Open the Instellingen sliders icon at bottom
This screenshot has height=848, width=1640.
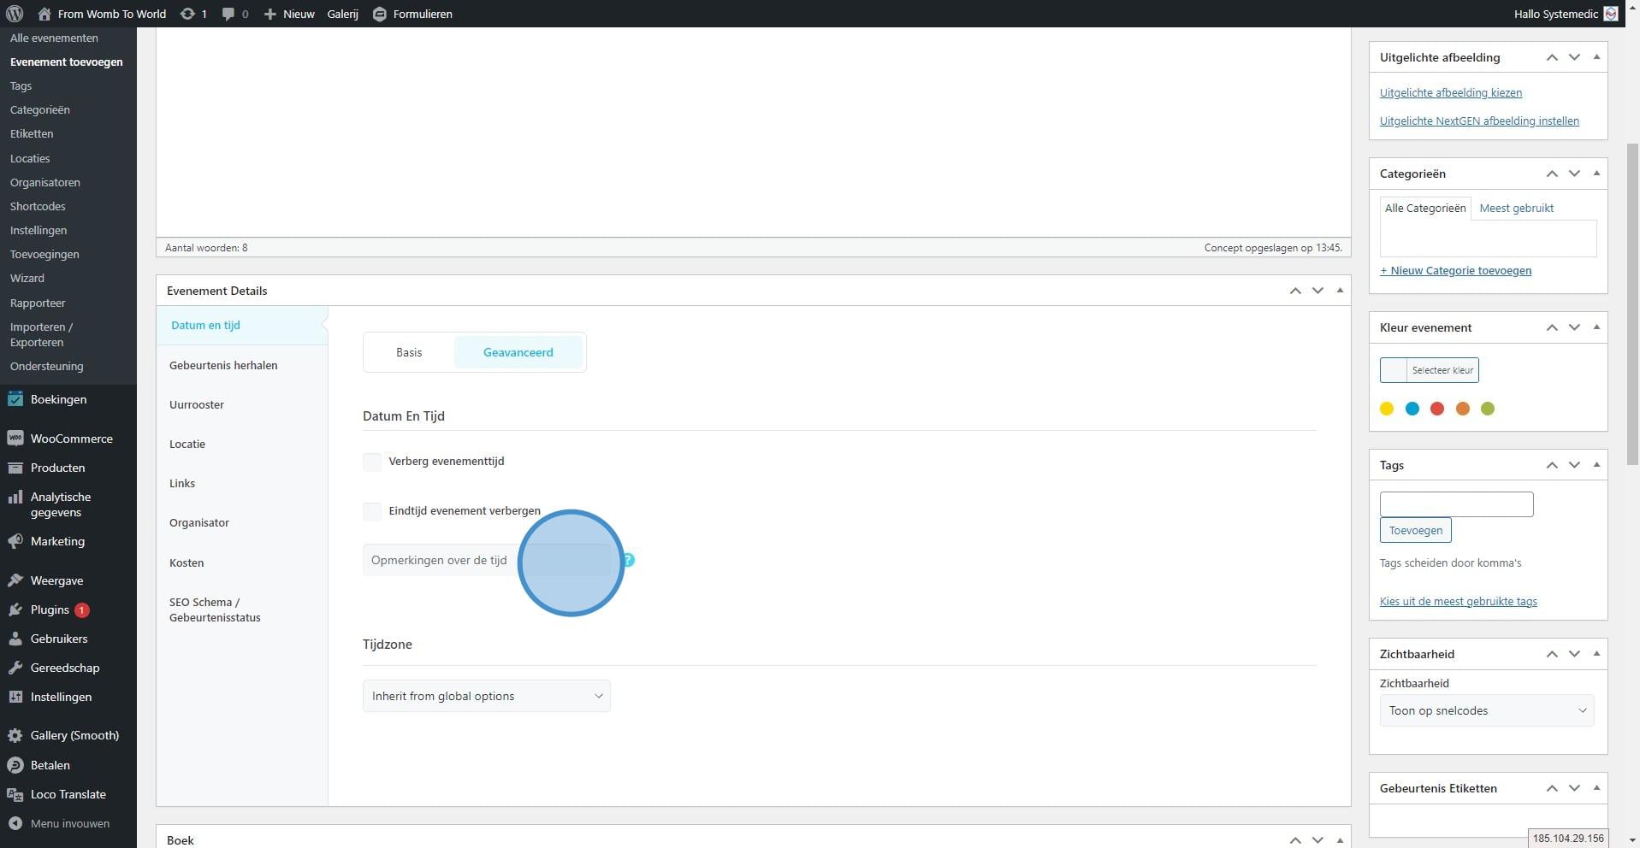click(15, 697)
